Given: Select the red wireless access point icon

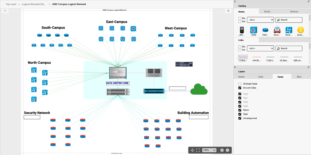Looking at the screenshot, I should (277, 30).
